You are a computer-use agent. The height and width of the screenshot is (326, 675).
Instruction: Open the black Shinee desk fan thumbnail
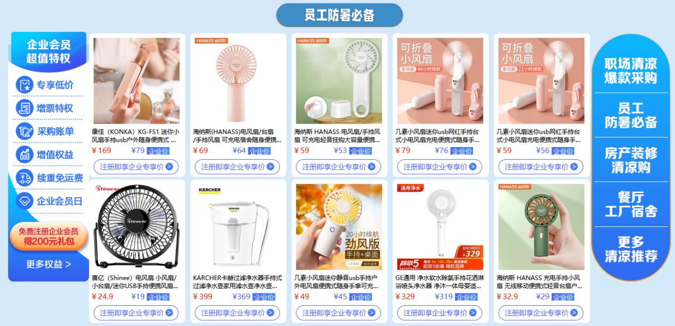[x=136, y=227]
